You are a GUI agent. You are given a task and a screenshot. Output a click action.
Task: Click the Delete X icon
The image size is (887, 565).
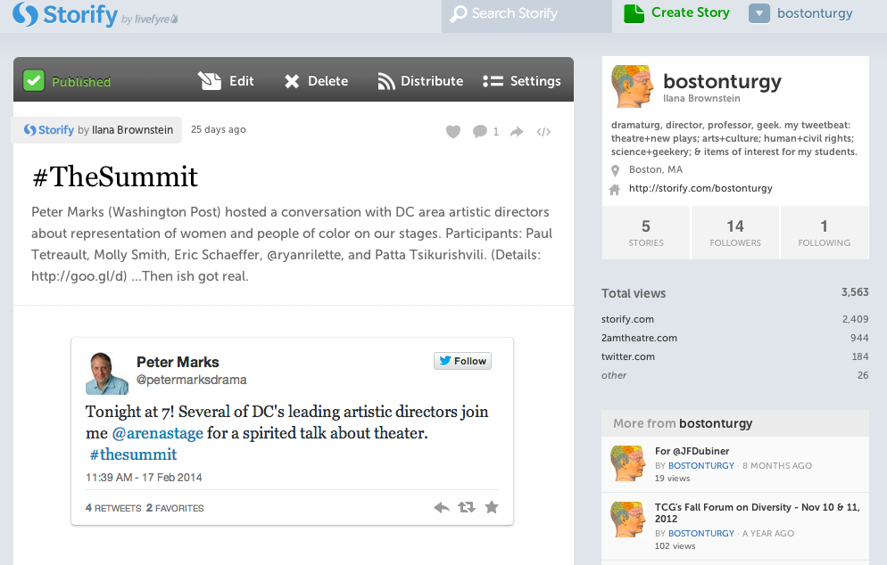coord(292,82)
